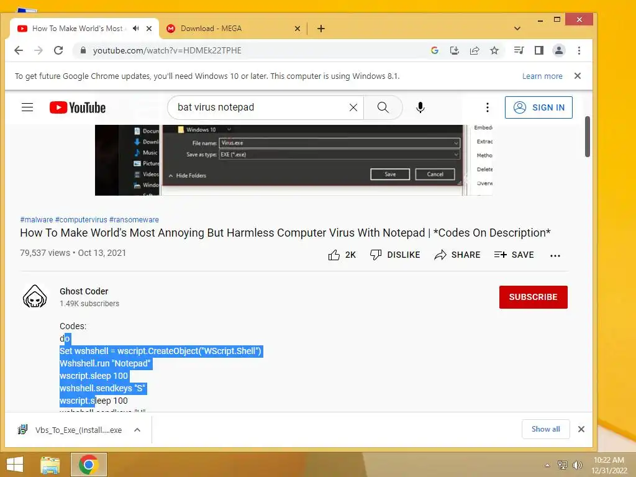This screenshot has height=477, width=636.
Task: Run the search with the magnifier button
Action: pyautogui.click(x=383, y=107)
